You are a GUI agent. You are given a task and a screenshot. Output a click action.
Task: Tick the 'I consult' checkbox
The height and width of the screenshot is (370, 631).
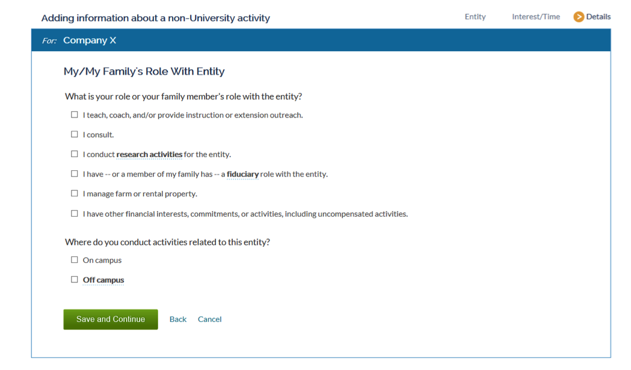click(75, 134)
